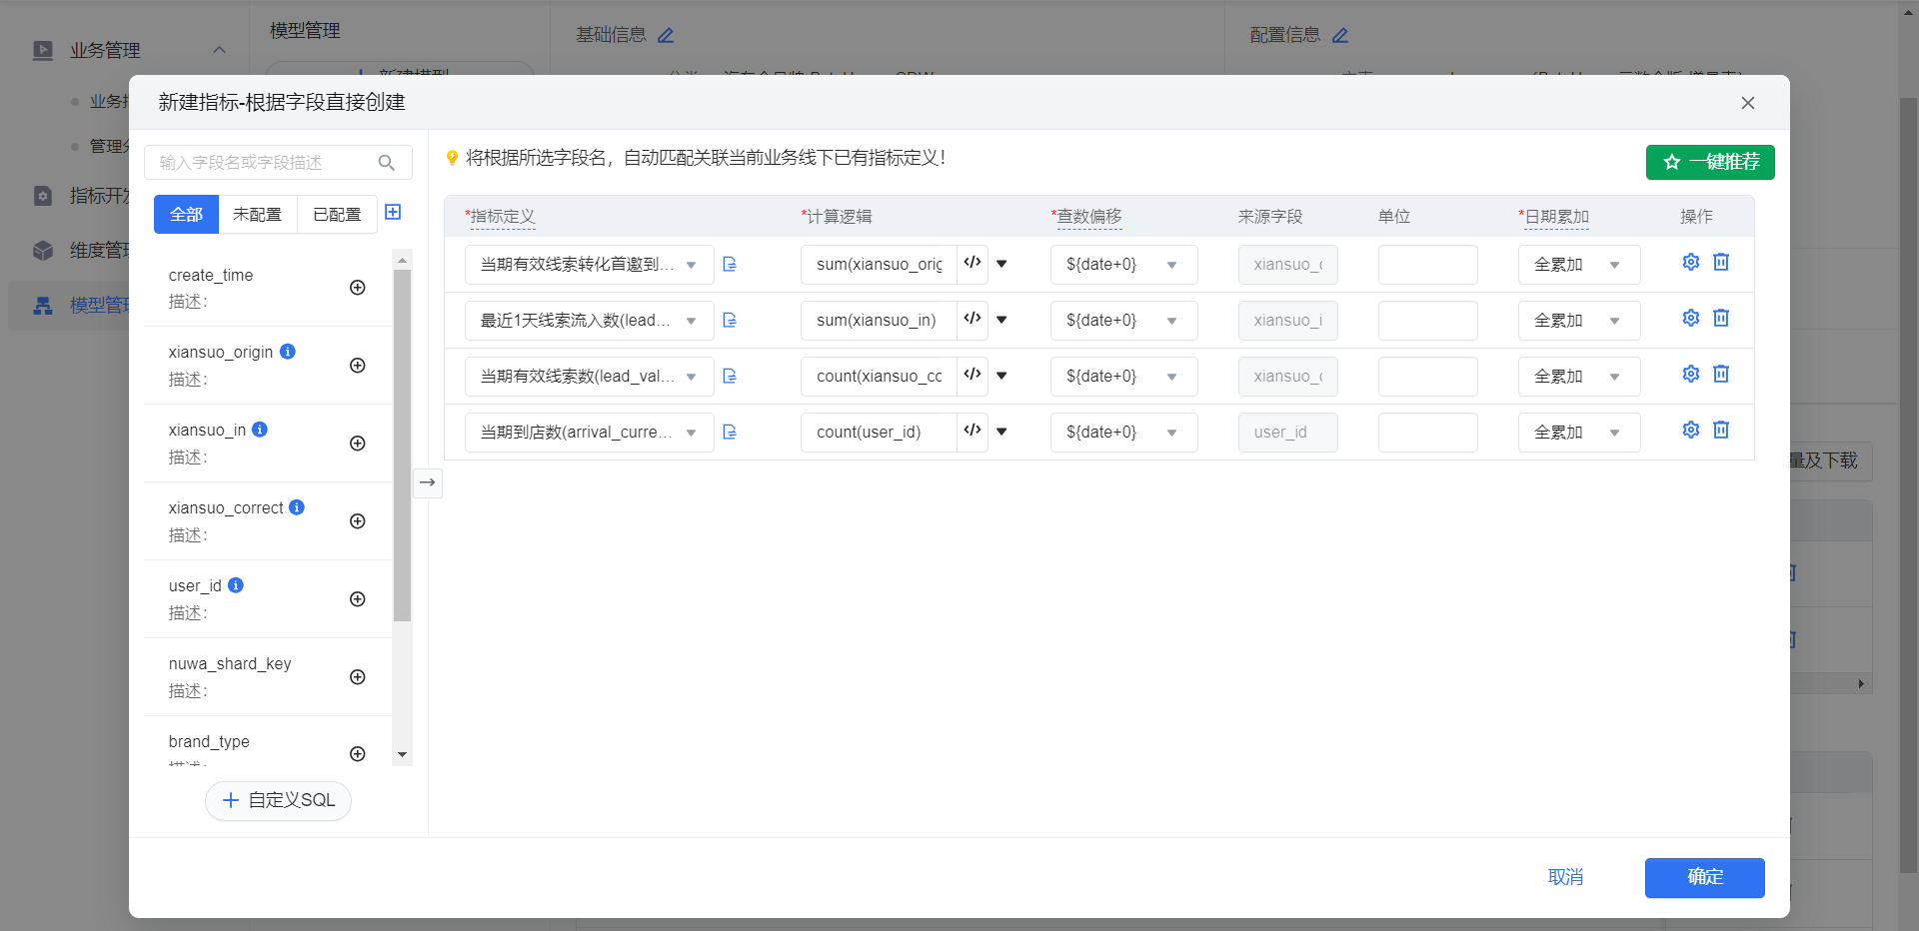Show info tooltip for xiansuo_in
The width and height of the screenshot is (1919, 931).
tap(260, 430)
